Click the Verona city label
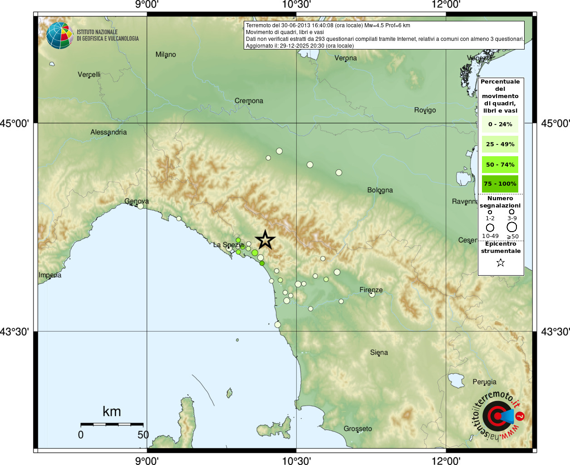 345,58
